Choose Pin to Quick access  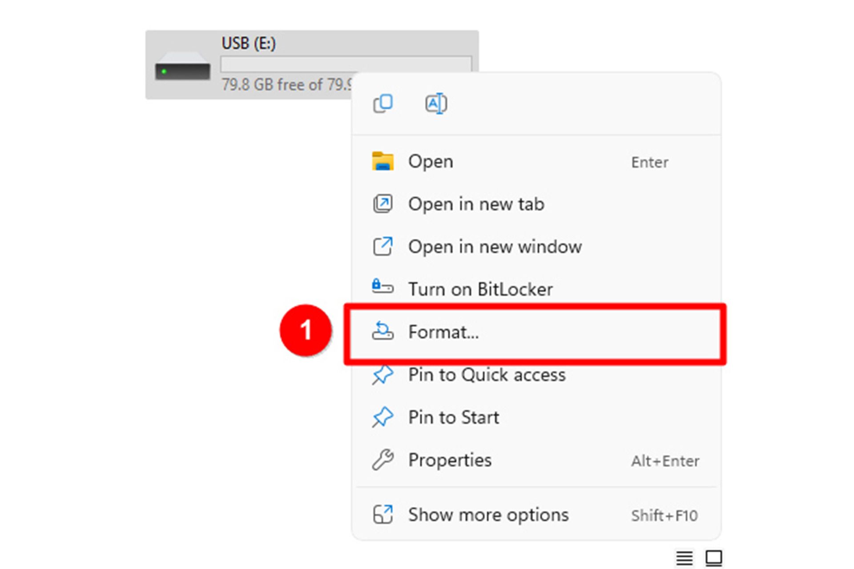click(487, 375)
